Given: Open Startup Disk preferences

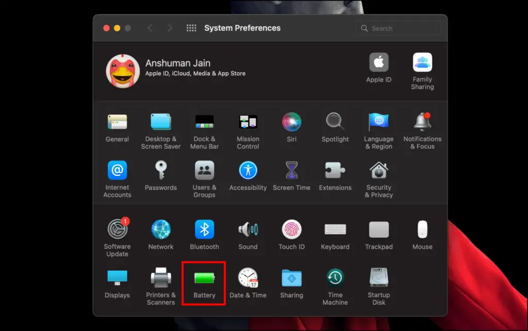Looking at the screenshot, I should click(x=379, y=278).
